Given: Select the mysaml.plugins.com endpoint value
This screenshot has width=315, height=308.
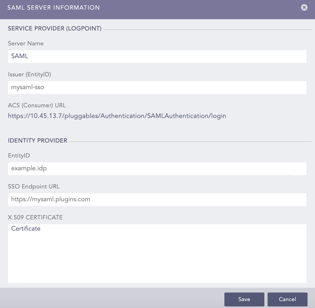Looking at the screenshot, I should [x=50, y=199].
